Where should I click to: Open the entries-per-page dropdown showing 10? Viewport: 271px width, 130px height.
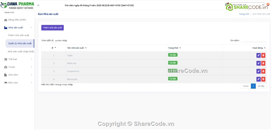point(54,41)
